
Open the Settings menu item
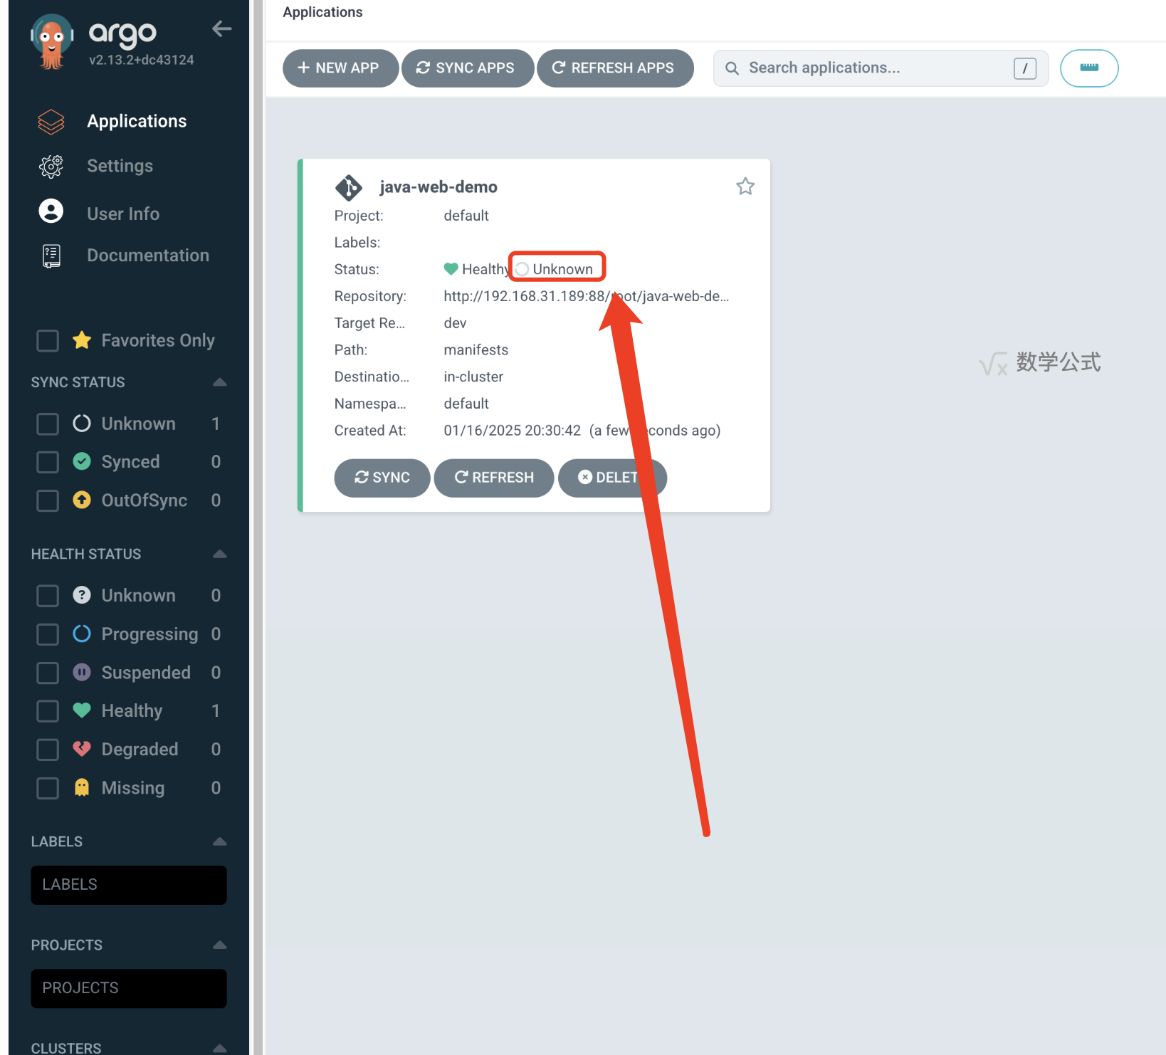point(120,166)
